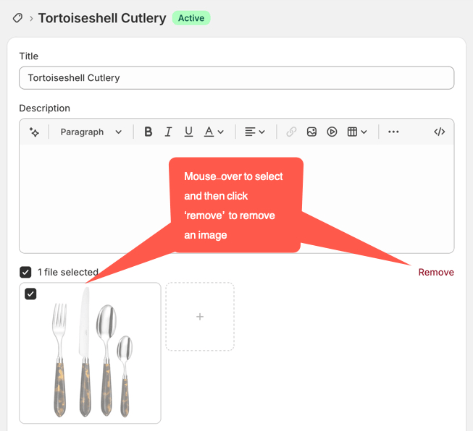
Task: Uncheck the 1 file selected checkbox
Action: [x=25, y=273]
